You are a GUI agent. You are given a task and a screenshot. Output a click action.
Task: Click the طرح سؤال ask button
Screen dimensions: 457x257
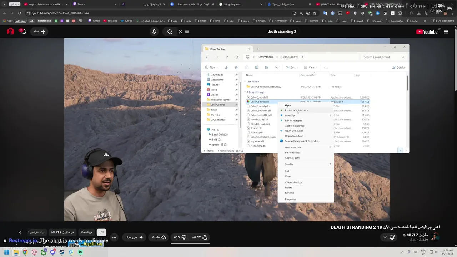coord(134,237)
